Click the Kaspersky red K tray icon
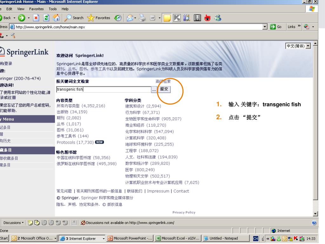The image size is (325, 244). coord(296,239)
